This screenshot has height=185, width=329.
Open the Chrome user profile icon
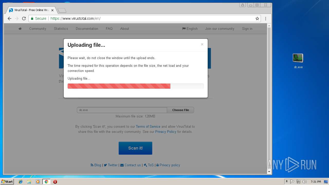242,5
